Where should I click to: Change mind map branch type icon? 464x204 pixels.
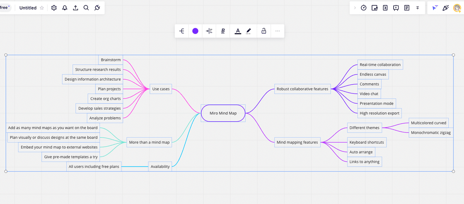(x=182, y=31)
